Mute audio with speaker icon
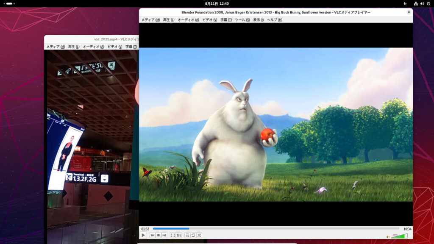 [x=388, y=237]
